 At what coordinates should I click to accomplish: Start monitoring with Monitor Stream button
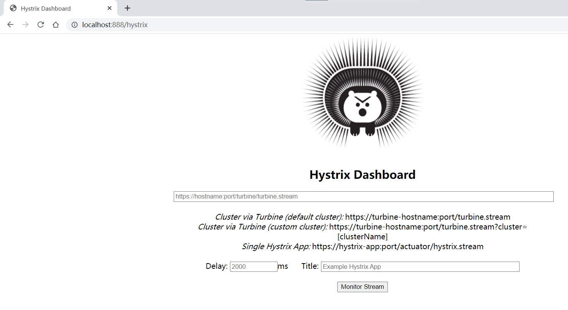tap(362, 287)
